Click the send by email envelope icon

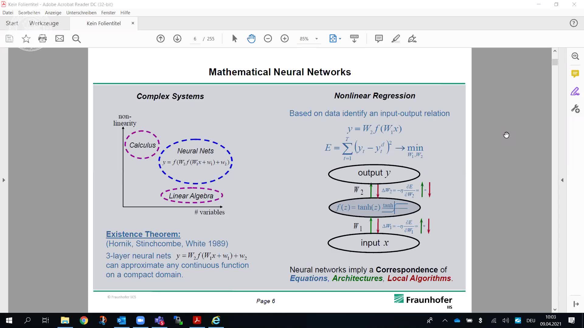(x=60, y=39)
